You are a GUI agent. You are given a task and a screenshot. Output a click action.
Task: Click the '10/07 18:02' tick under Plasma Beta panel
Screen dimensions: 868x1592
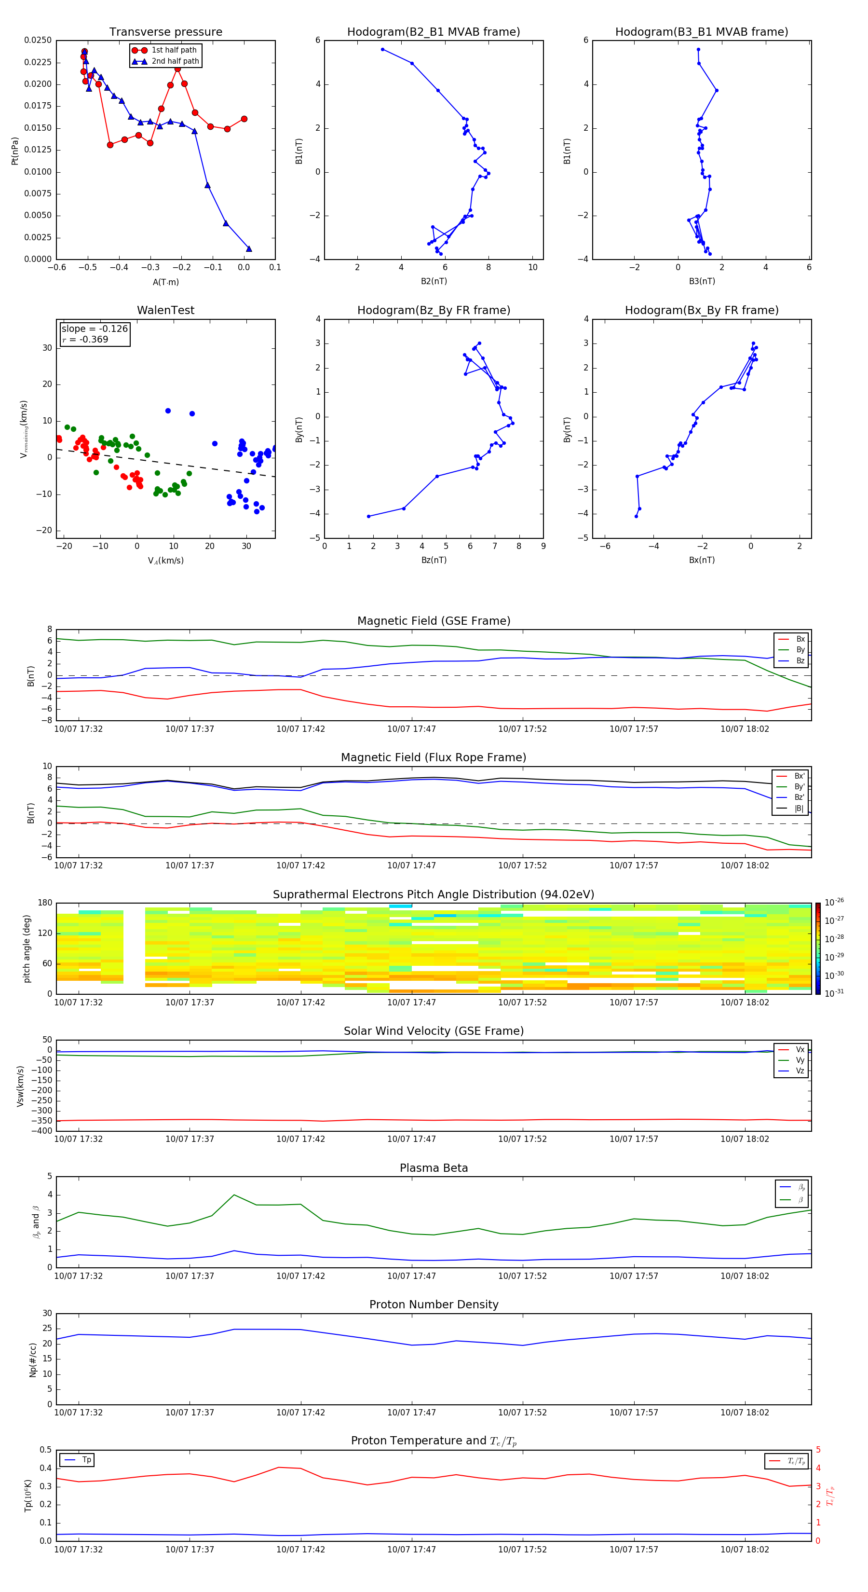(745, 1276)
